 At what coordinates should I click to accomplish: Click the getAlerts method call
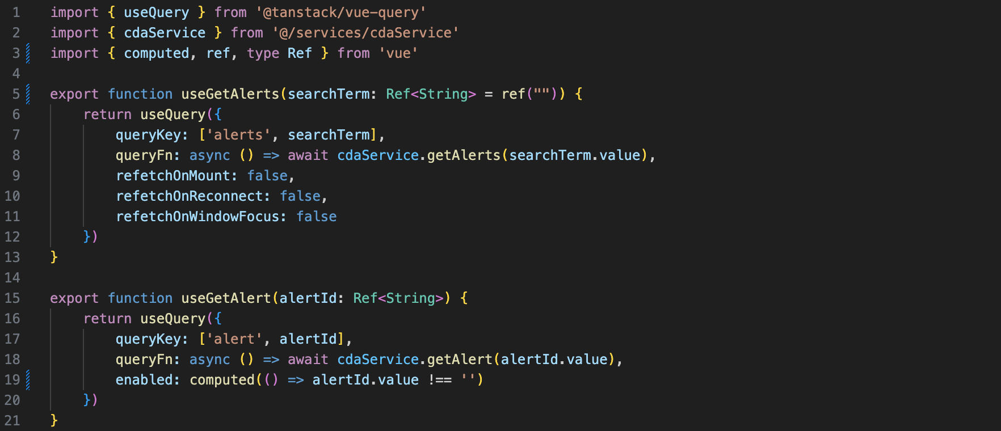pyautogui.click(x=463, y=155)
